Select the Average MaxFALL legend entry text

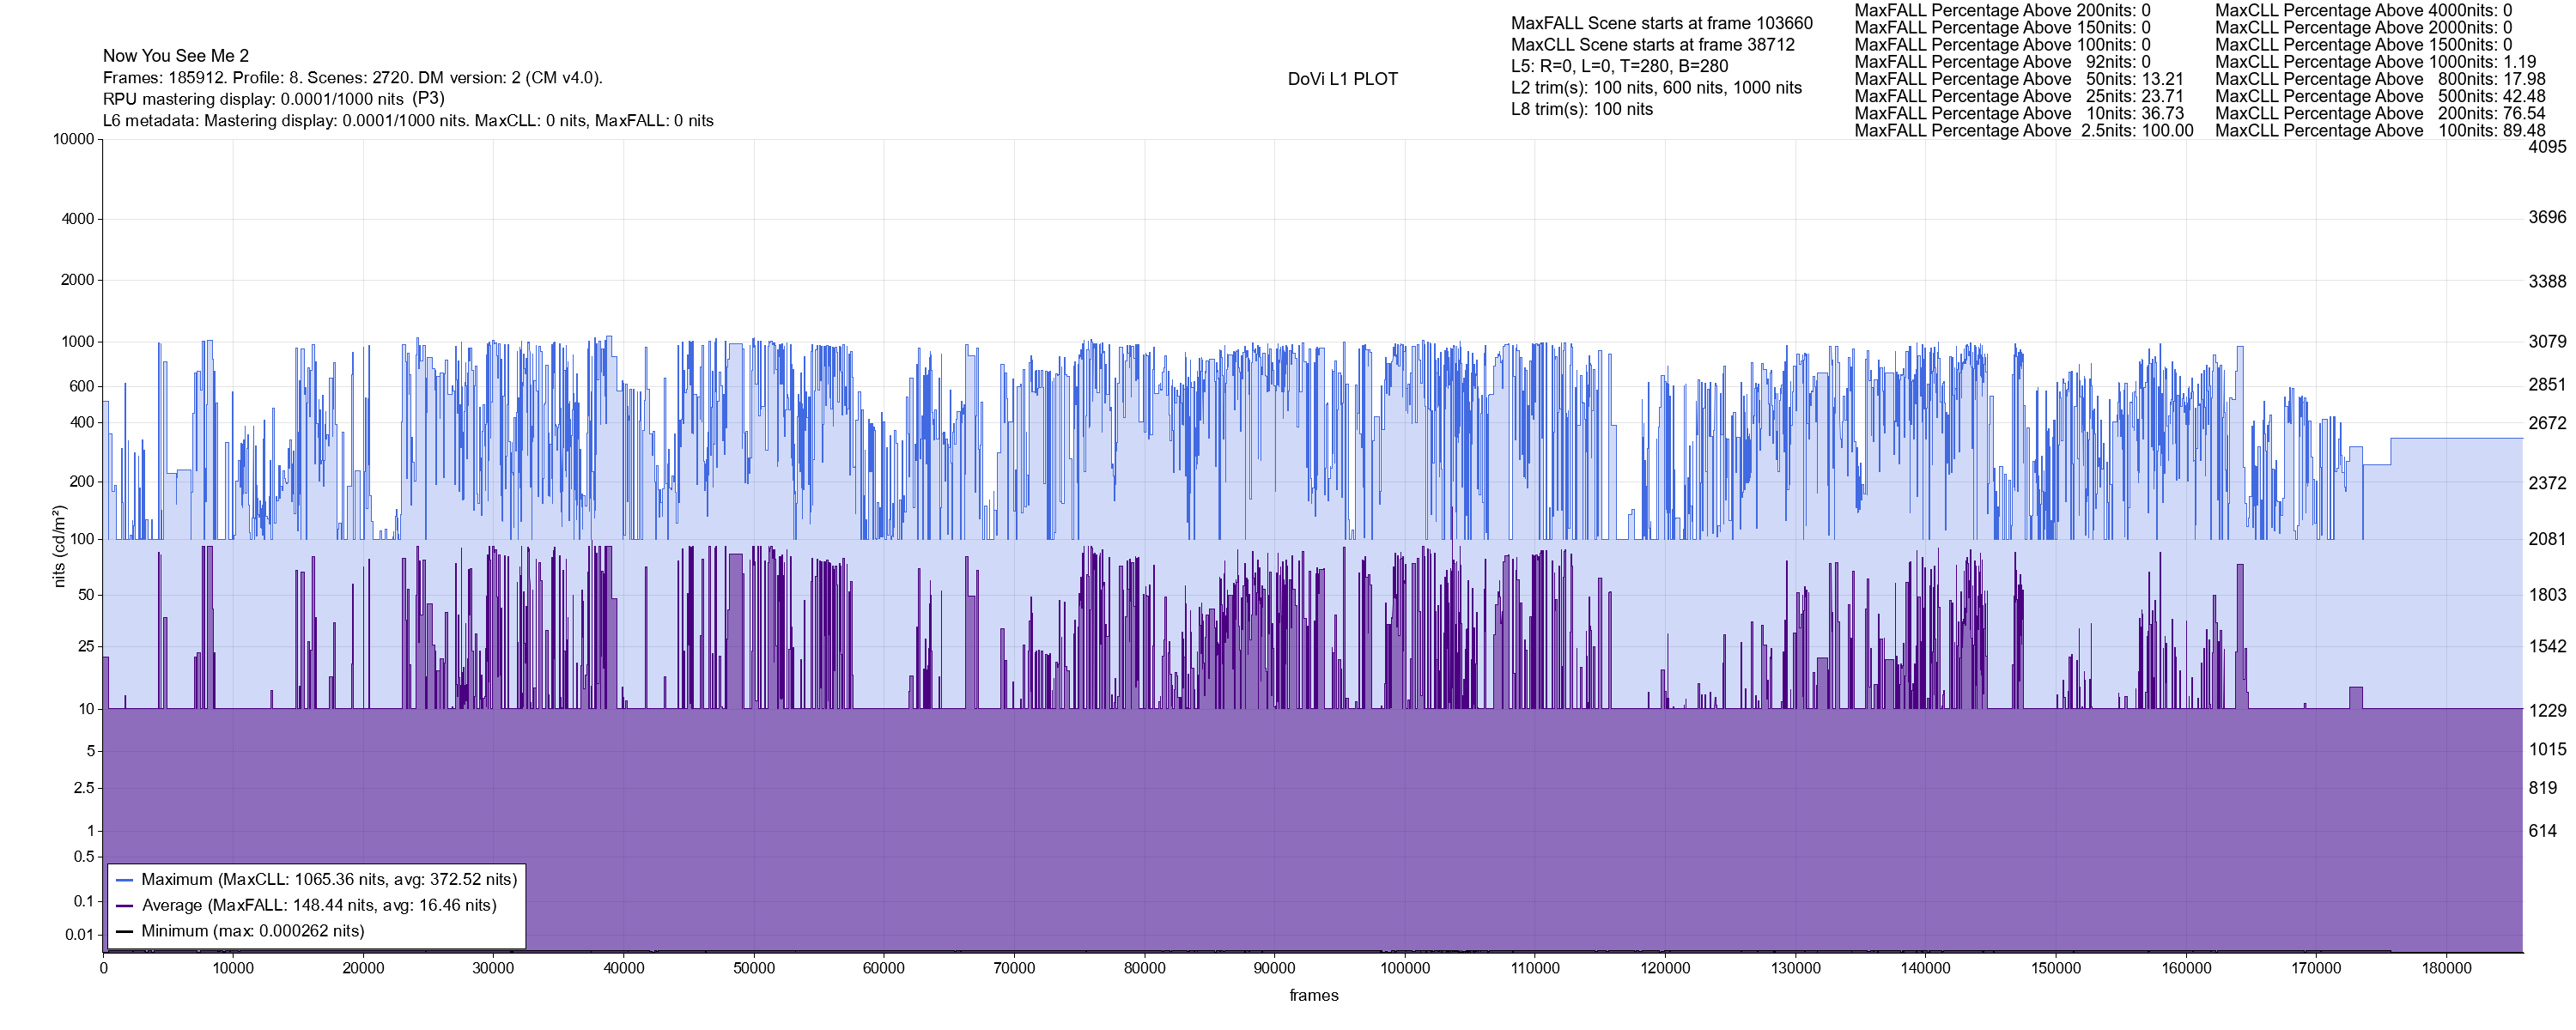click(x=319, y=905)
